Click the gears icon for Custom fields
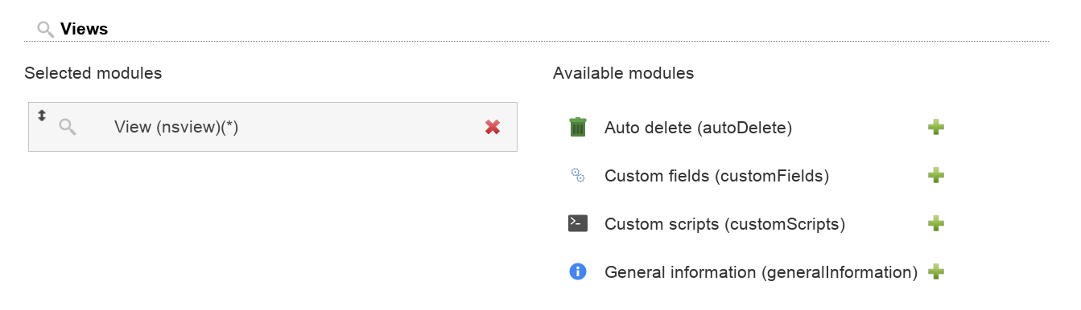 [577, 175]
